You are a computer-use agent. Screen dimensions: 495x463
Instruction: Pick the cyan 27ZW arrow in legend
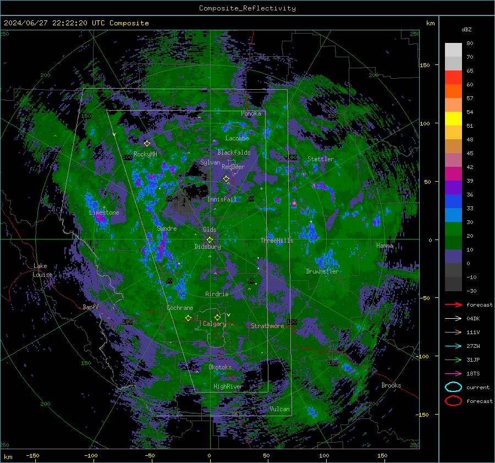453,346
